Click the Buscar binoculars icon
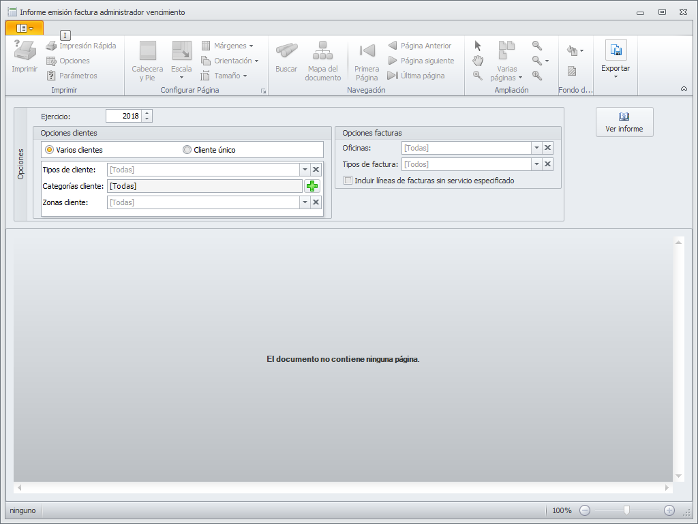The image size is (698, 524). [x=286, y=50]
